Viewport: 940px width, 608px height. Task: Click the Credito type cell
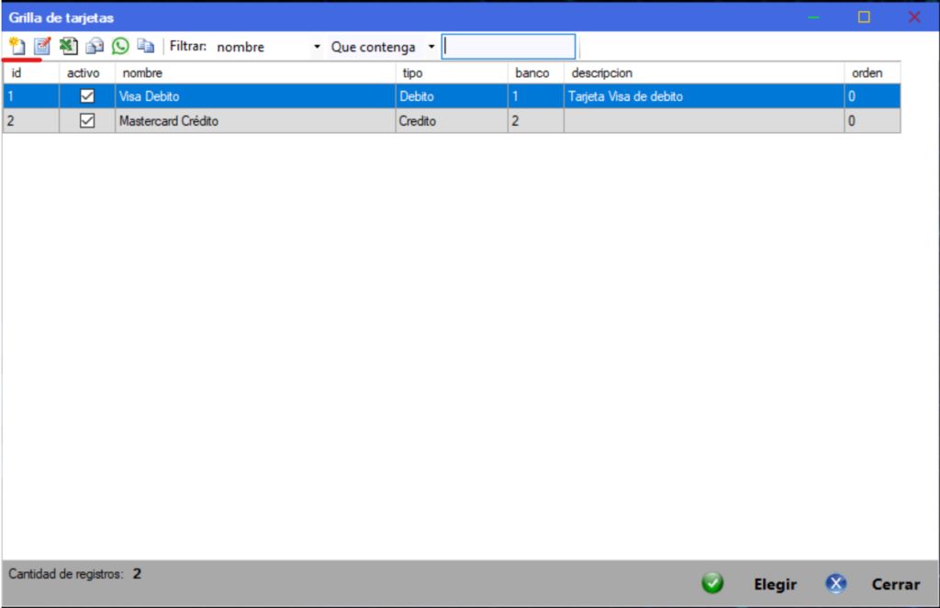pos(452,121)
